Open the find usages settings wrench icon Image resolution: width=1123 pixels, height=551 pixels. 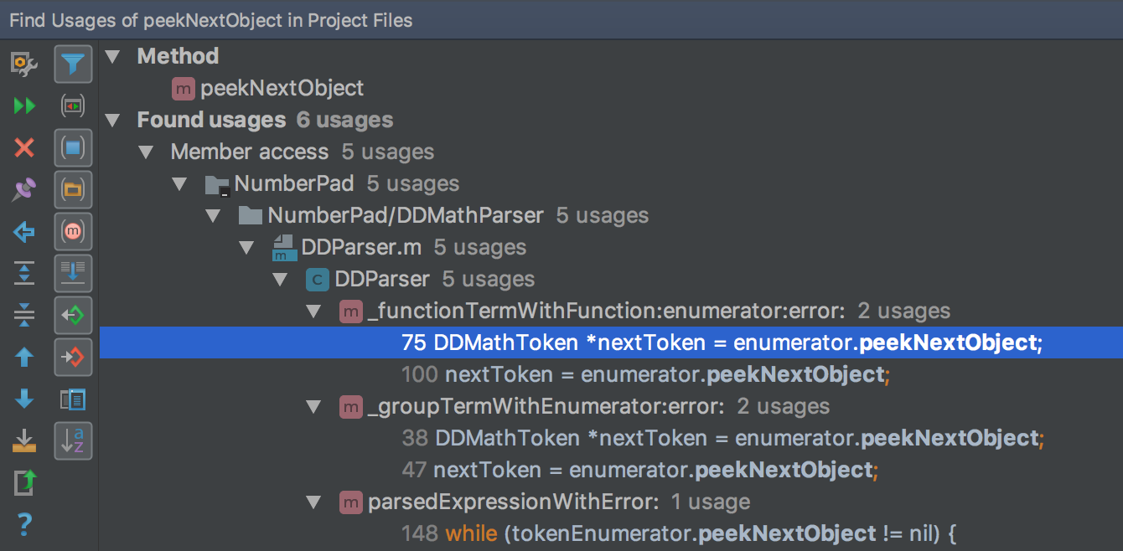[24, 64]
